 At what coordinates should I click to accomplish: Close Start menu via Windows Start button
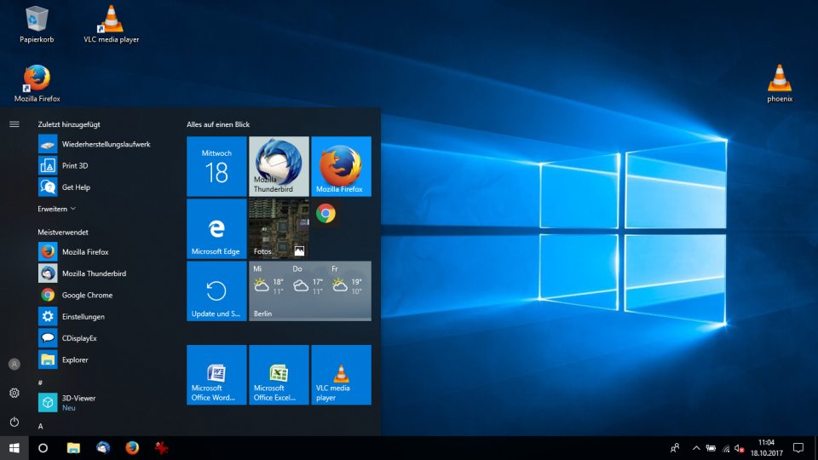point(14,448)
